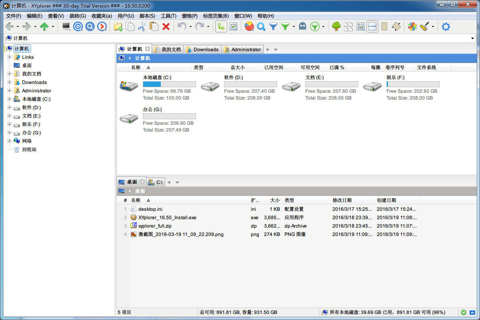Screen dimensions: 480x320
Task: Click the red Delete toolbar icon
Action: [166, 26]
